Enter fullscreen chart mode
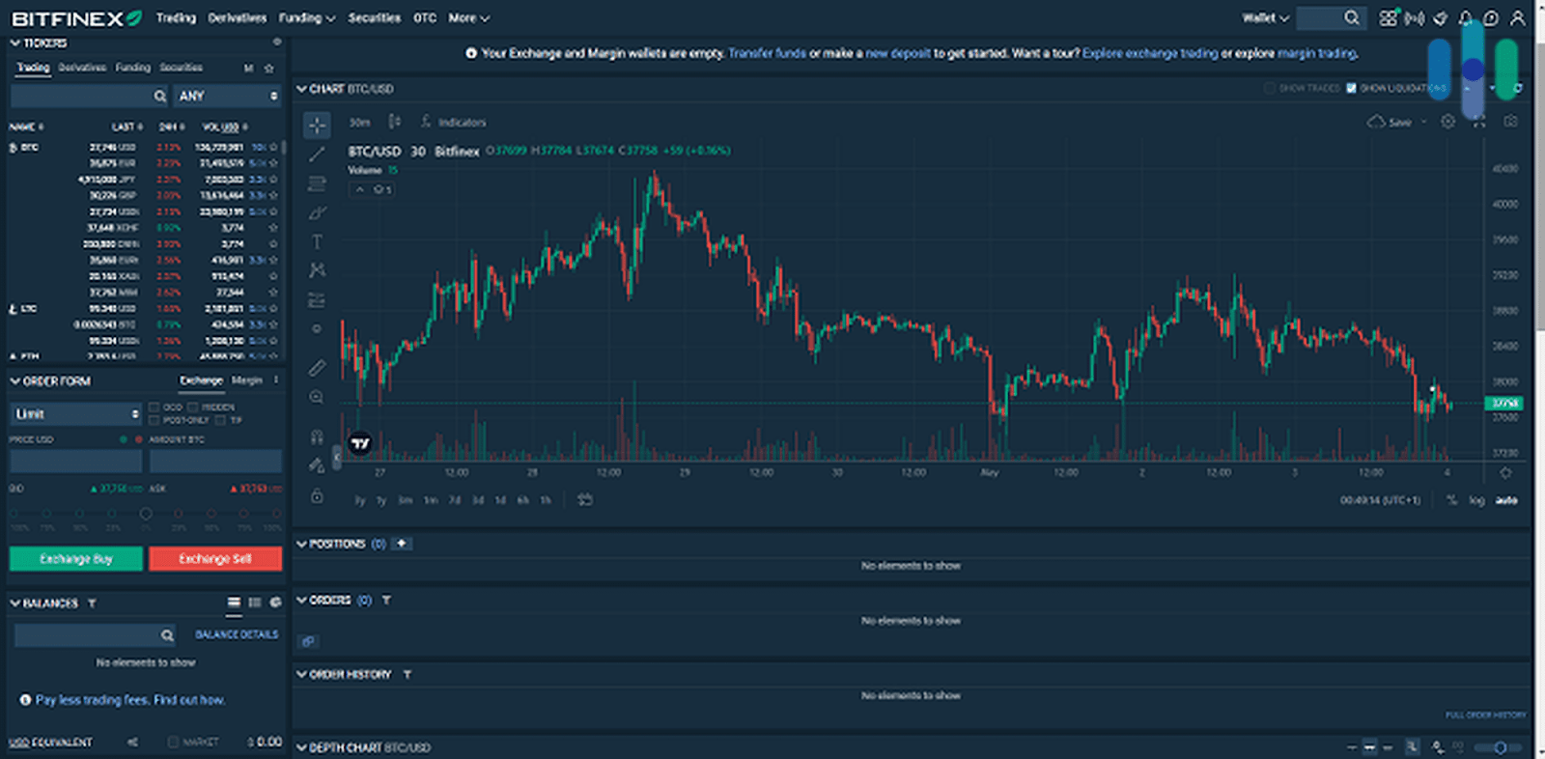Screen dimensions: 1545x759 coord(1479,122)
